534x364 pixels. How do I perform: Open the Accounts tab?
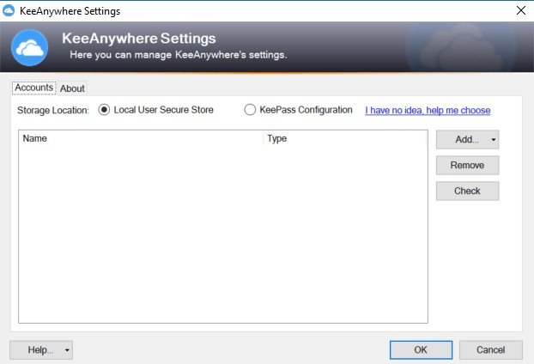coord(34,88)
